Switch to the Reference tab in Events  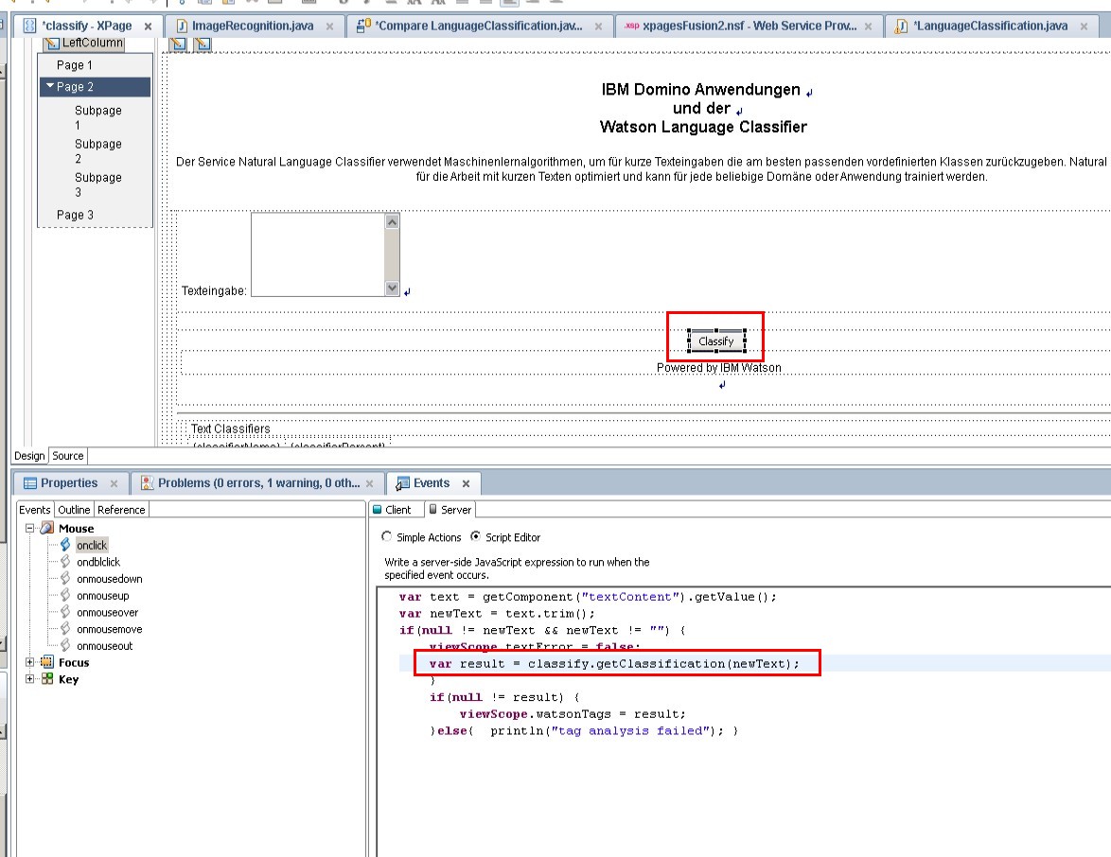click(x=121, y=509)
